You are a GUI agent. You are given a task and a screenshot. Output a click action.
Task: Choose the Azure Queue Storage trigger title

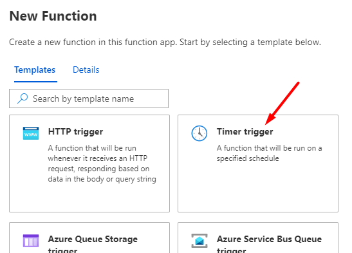coord(93,245)
